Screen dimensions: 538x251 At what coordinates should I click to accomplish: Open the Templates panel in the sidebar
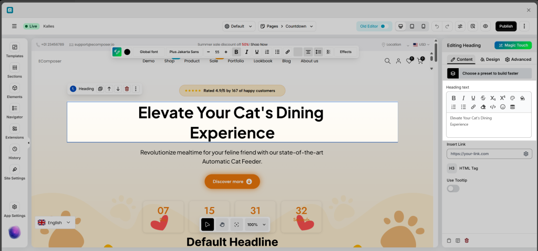14,50
